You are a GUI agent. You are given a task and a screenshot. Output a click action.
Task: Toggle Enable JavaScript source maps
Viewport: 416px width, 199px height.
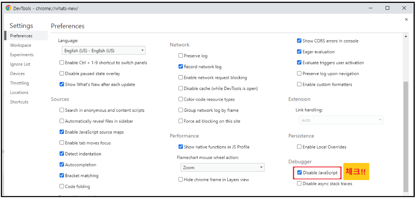pos(62,132)
